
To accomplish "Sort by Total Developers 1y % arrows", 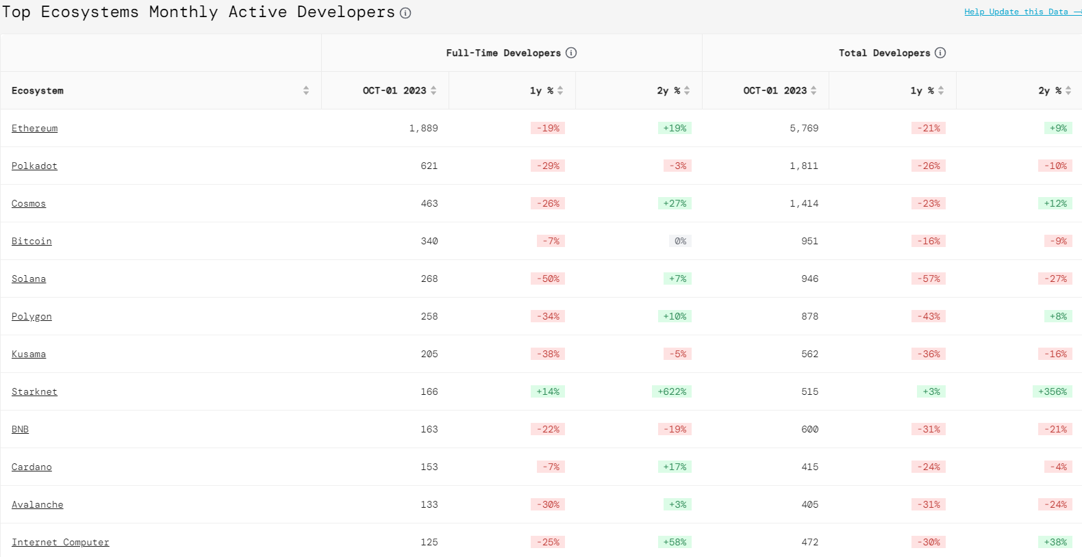I will point(941,90).
